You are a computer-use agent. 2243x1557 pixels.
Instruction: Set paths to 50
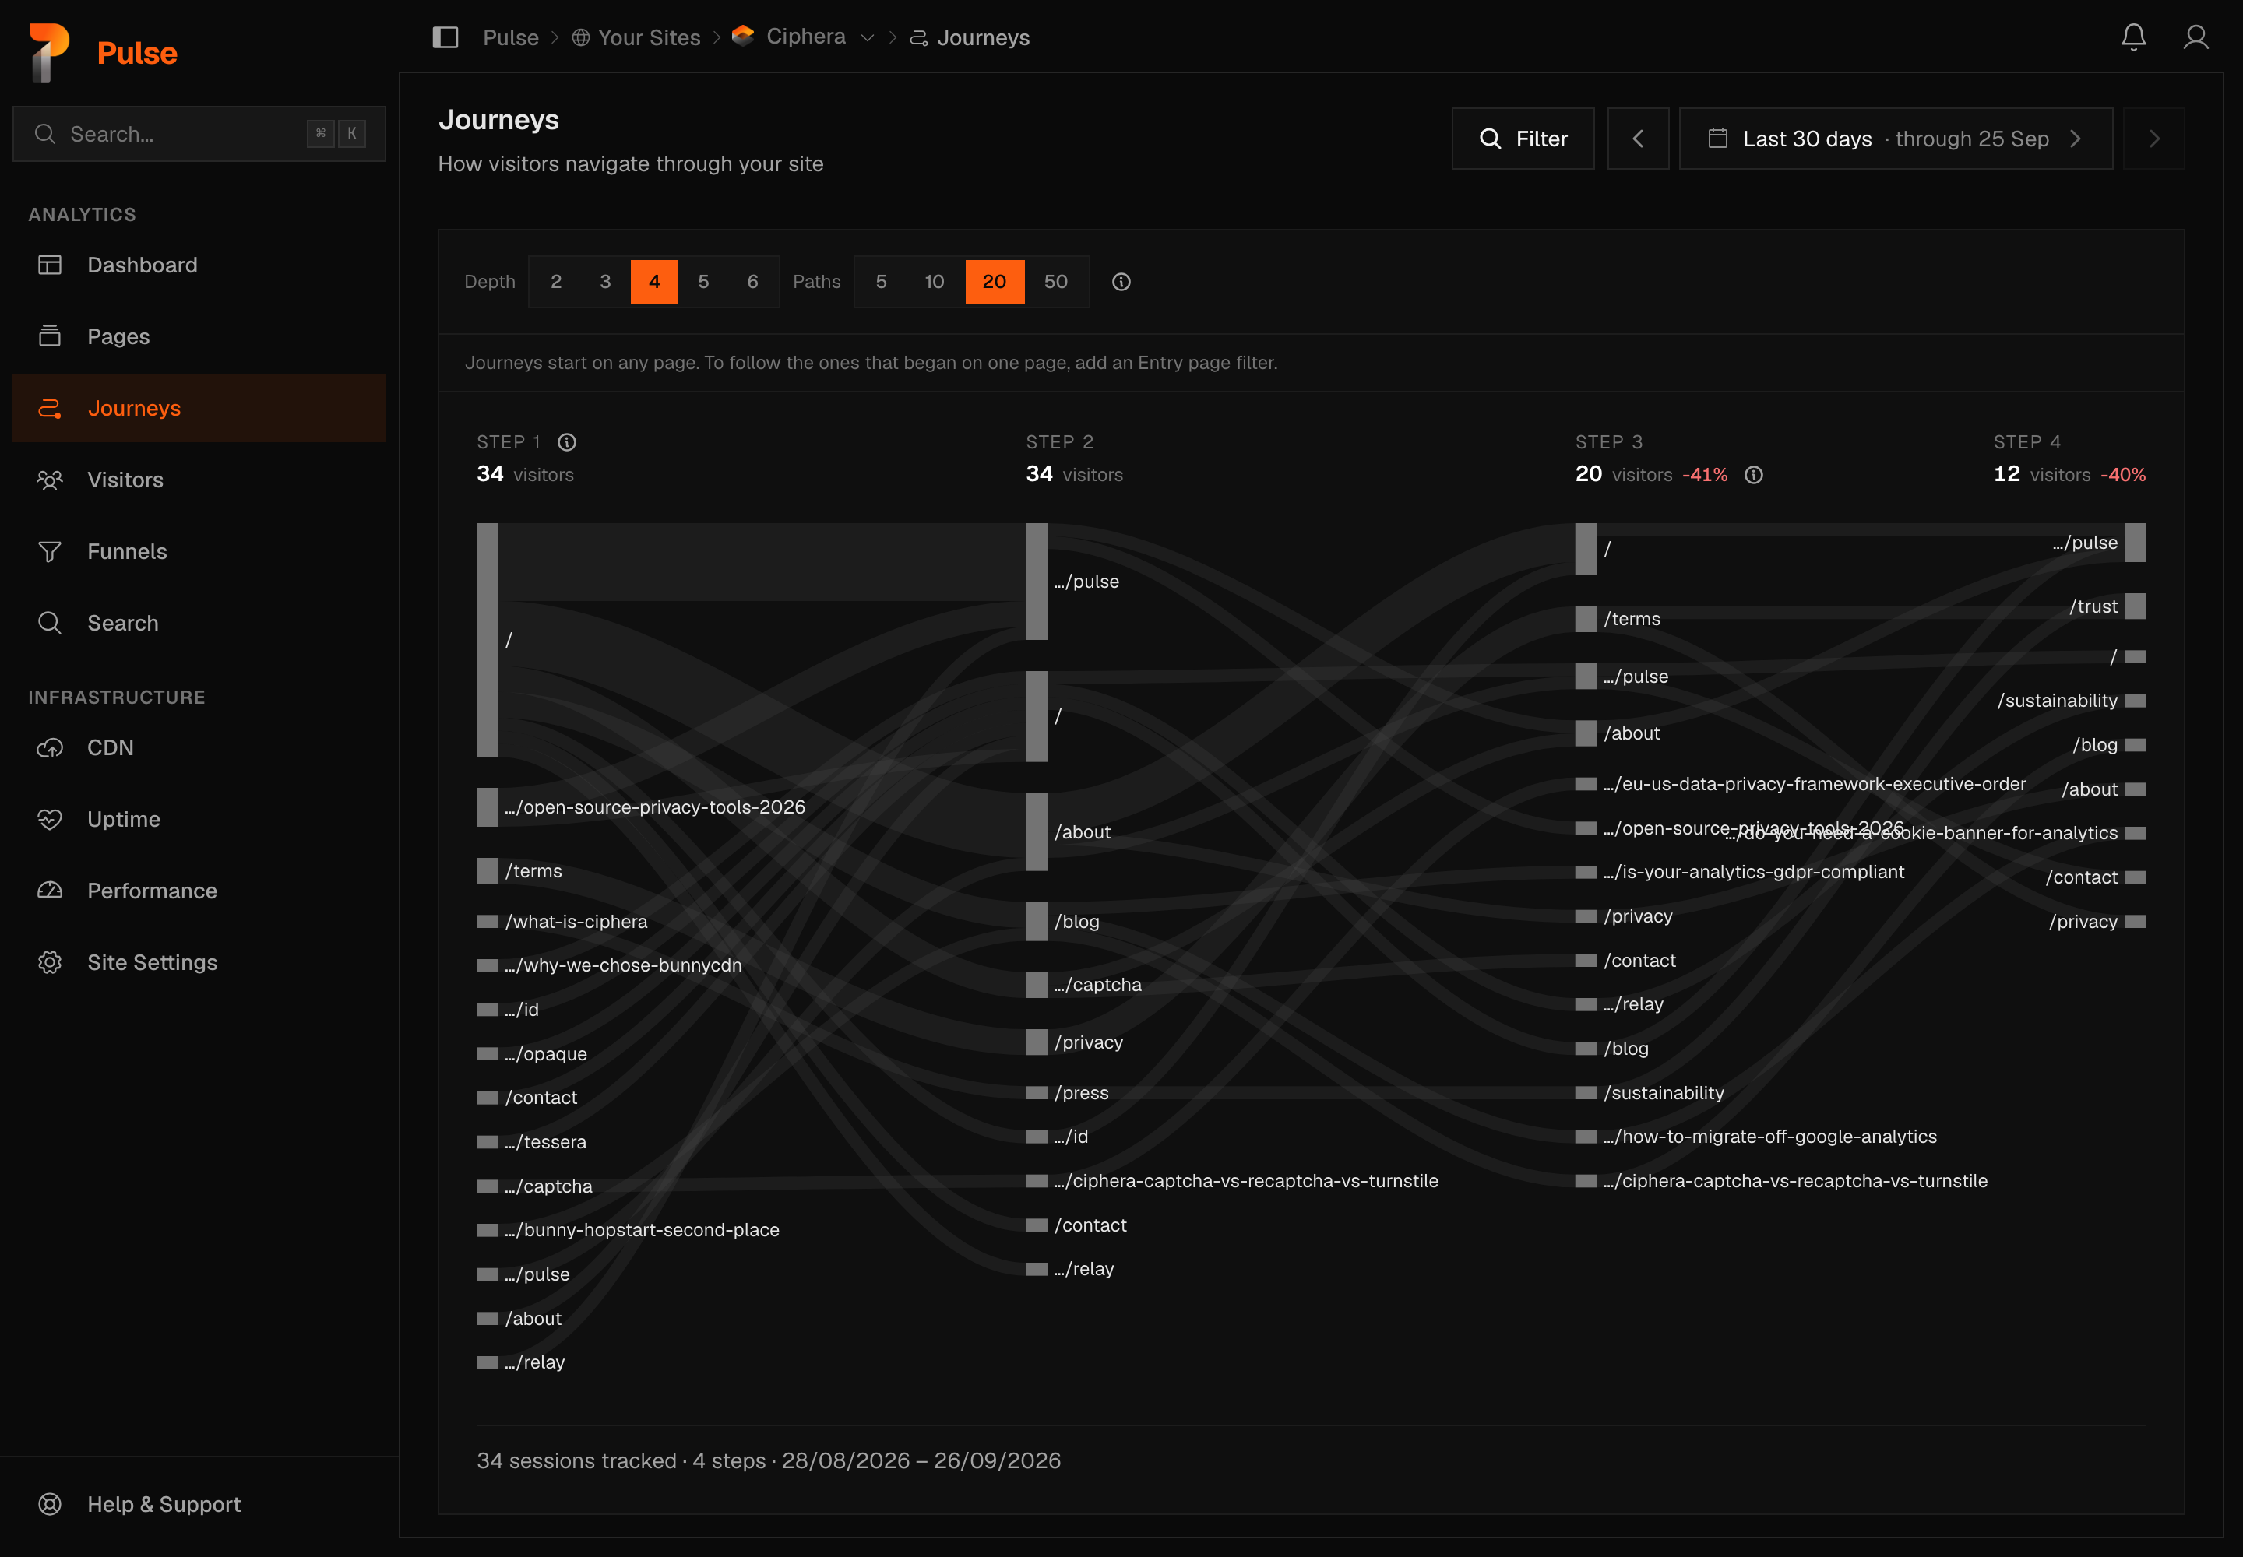1055,282
